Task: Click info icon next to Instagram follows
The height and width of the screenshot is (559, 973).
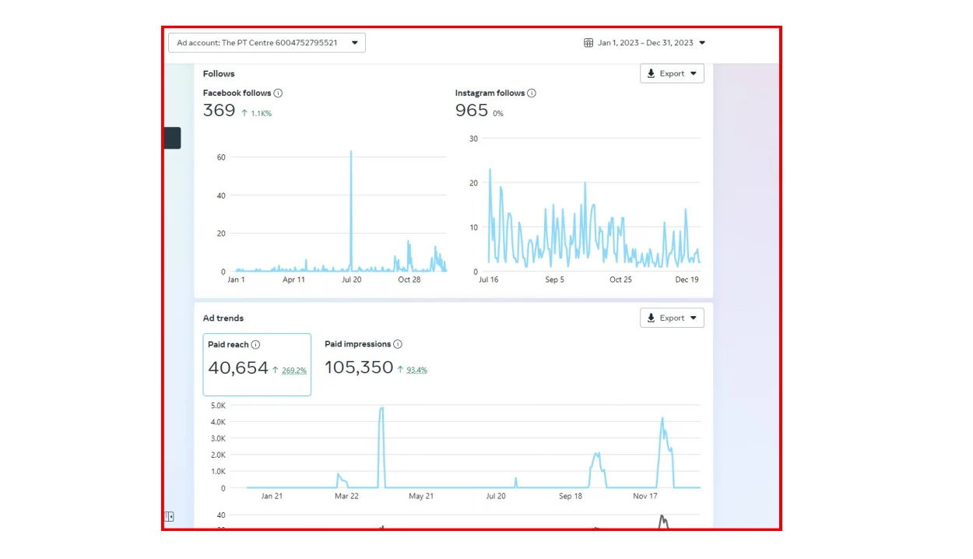Action: click(532, 93)
